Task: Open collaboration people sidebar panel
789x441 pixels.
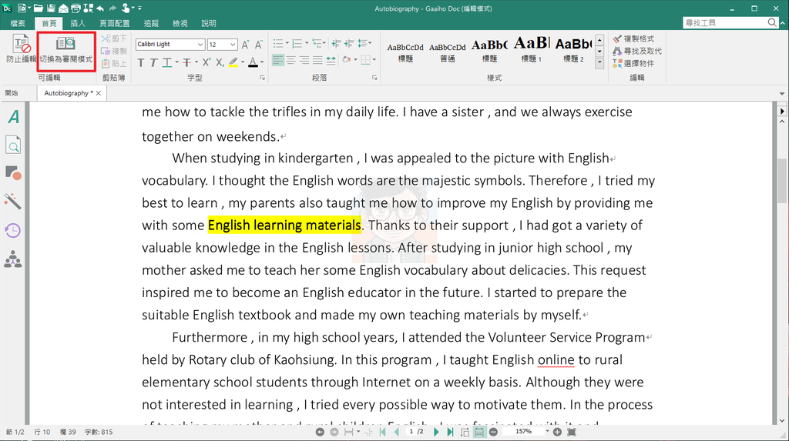Action: click(13, 259)
